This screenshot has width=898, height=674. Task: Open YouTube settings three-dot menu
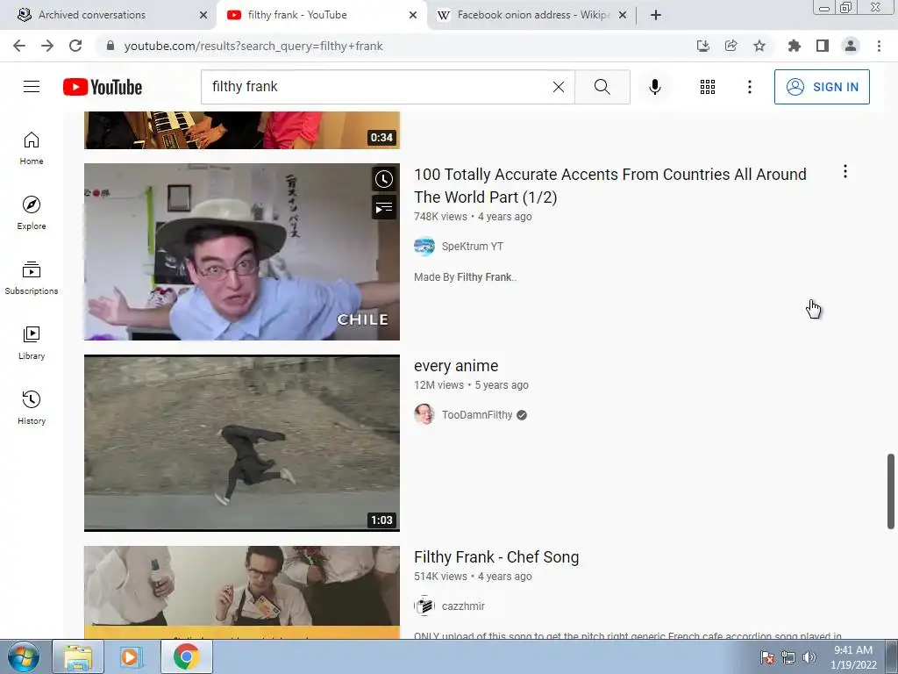coord(749,87)
